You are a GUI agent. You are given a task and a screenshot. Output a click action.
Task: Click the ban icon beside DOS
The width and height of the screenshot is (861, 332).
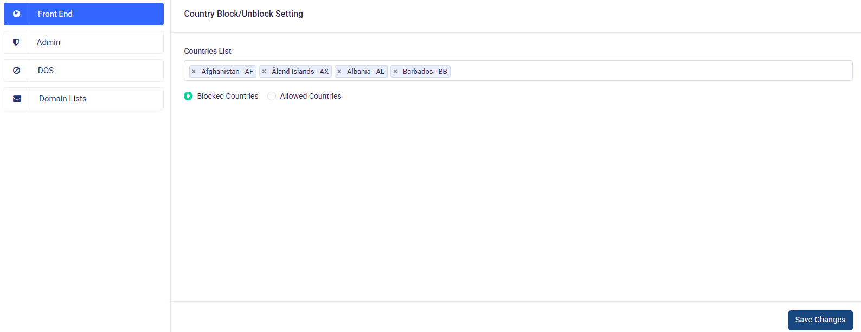point(17,71)
